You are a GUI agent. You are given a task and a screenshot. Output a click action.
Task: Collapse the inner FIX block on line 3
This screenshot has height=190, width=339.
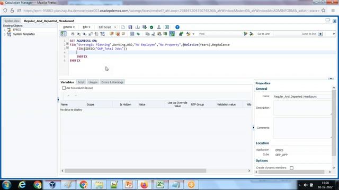pyautogui.click(x=67, y=48)
